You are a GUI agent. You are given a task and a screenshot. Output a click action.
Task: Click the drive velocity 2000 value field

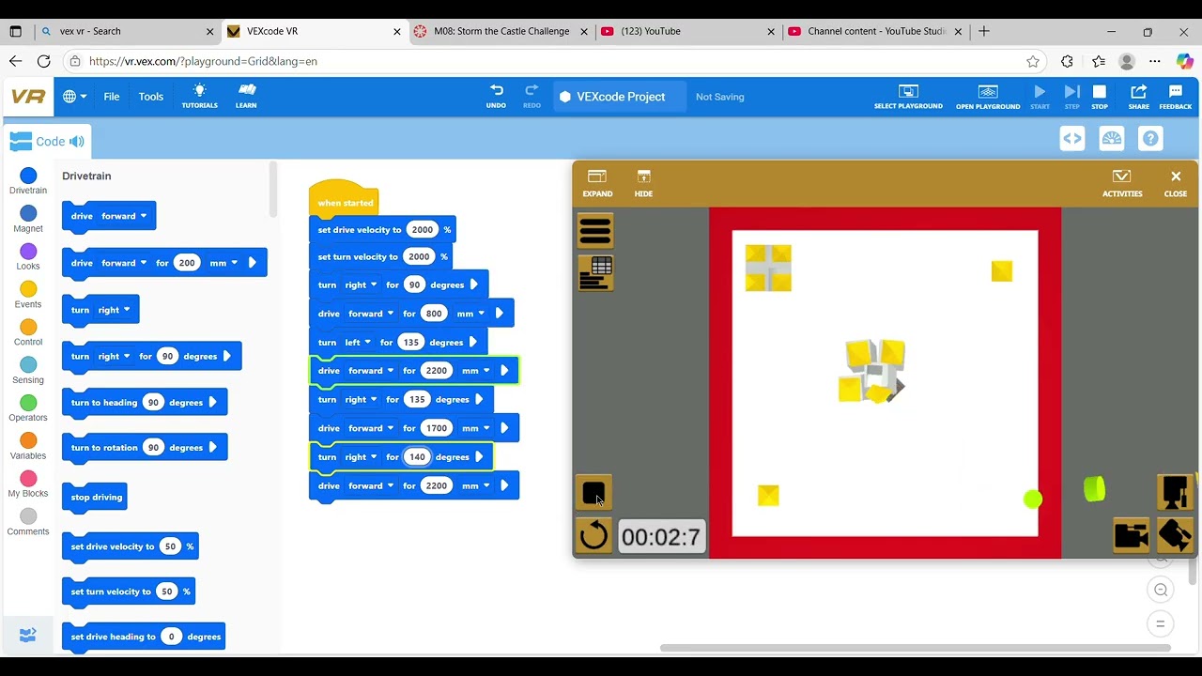(423, 229)
